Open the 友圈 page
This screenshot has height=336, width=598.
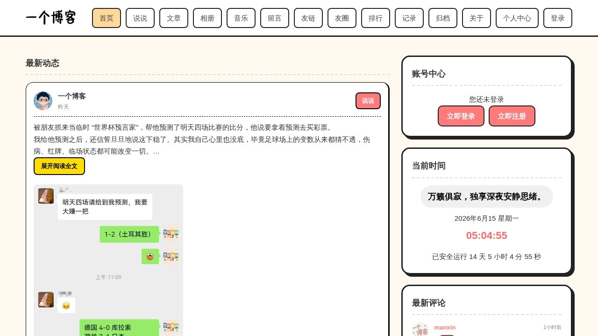click(x=342, y=18)
